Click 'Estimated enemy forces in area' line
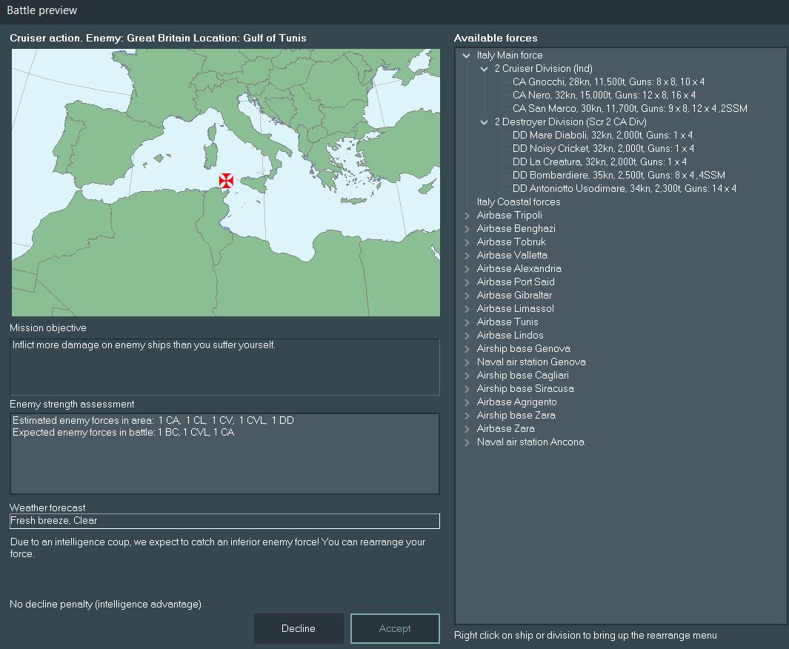The height and width of the screenshot is (649, 789). coord(153,420)
